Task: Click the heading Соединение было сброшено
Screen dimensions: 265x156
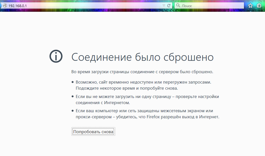Action: (142, 57)
